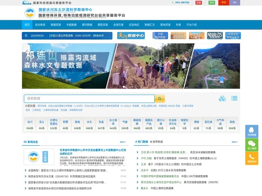Image resolution: width=262 pixels, height=196 pixels.
Task: Select the 新闻动态 tab
Action: coord(31,142)
